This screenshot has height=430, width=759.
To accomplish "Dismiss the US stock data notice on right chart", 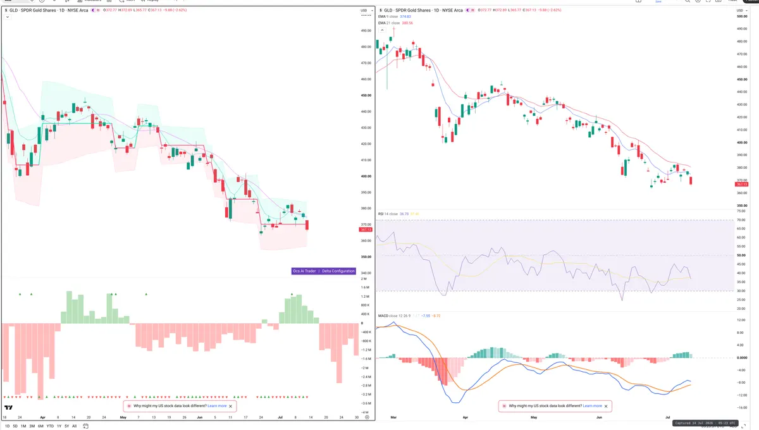I will 606,406.
